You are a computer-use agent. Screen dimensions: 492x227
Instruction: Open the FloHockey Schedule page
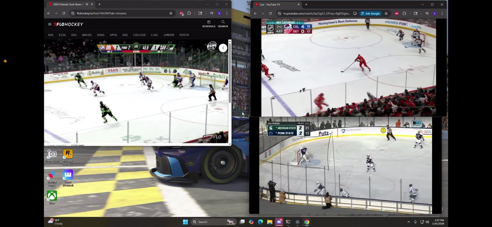209,24
